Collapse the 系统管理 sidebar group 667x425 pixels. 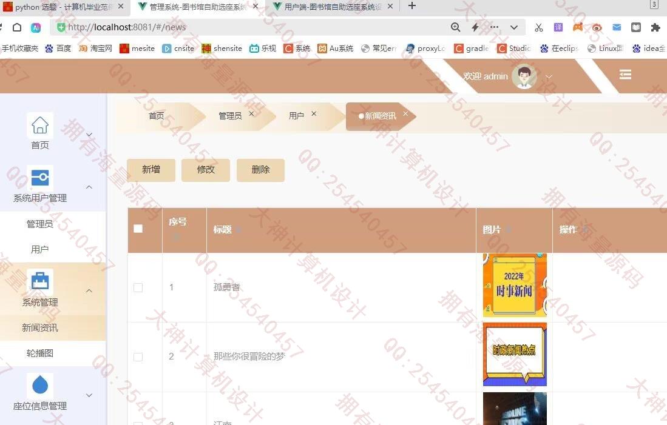tap(89, 290)
